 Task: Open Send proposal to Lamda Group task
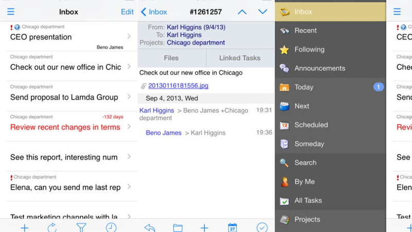pyautogui.click(x=64, y=97)
